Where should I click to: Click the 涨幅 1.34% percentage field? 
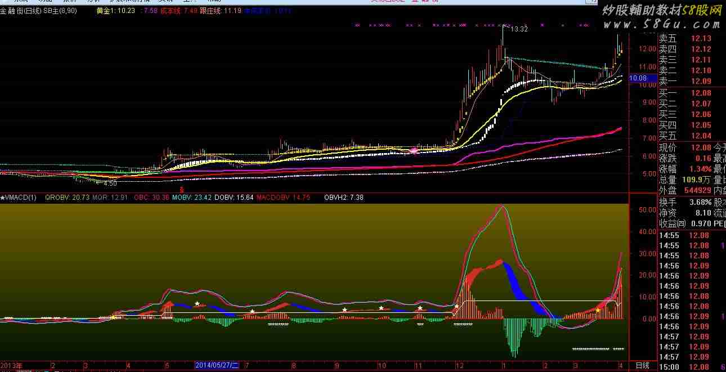(x=685, y=169)
